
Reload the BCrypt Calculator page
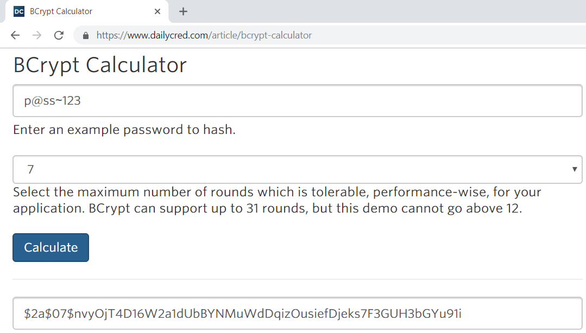[59, 35]
